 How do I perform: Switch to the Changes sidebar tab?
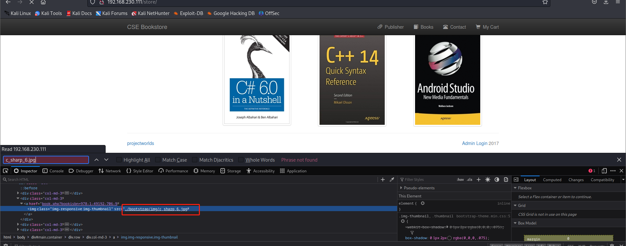coord(576,180)
